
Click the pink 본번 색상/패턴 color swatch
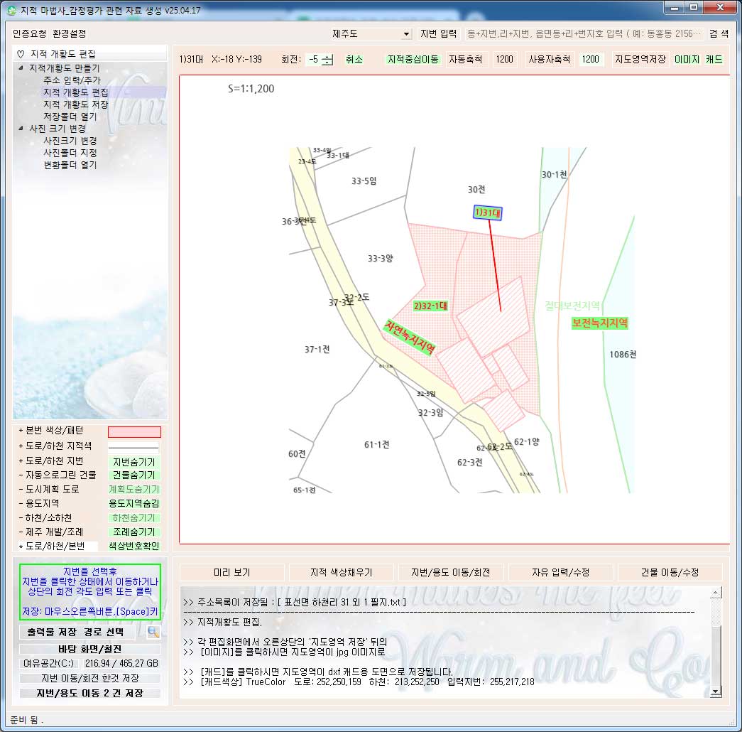pos(134,432)
